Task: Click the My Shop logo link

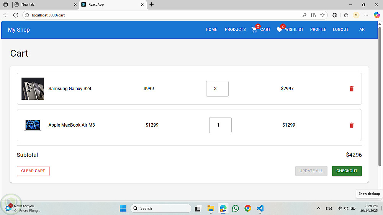Action: (x=19, y=30)
